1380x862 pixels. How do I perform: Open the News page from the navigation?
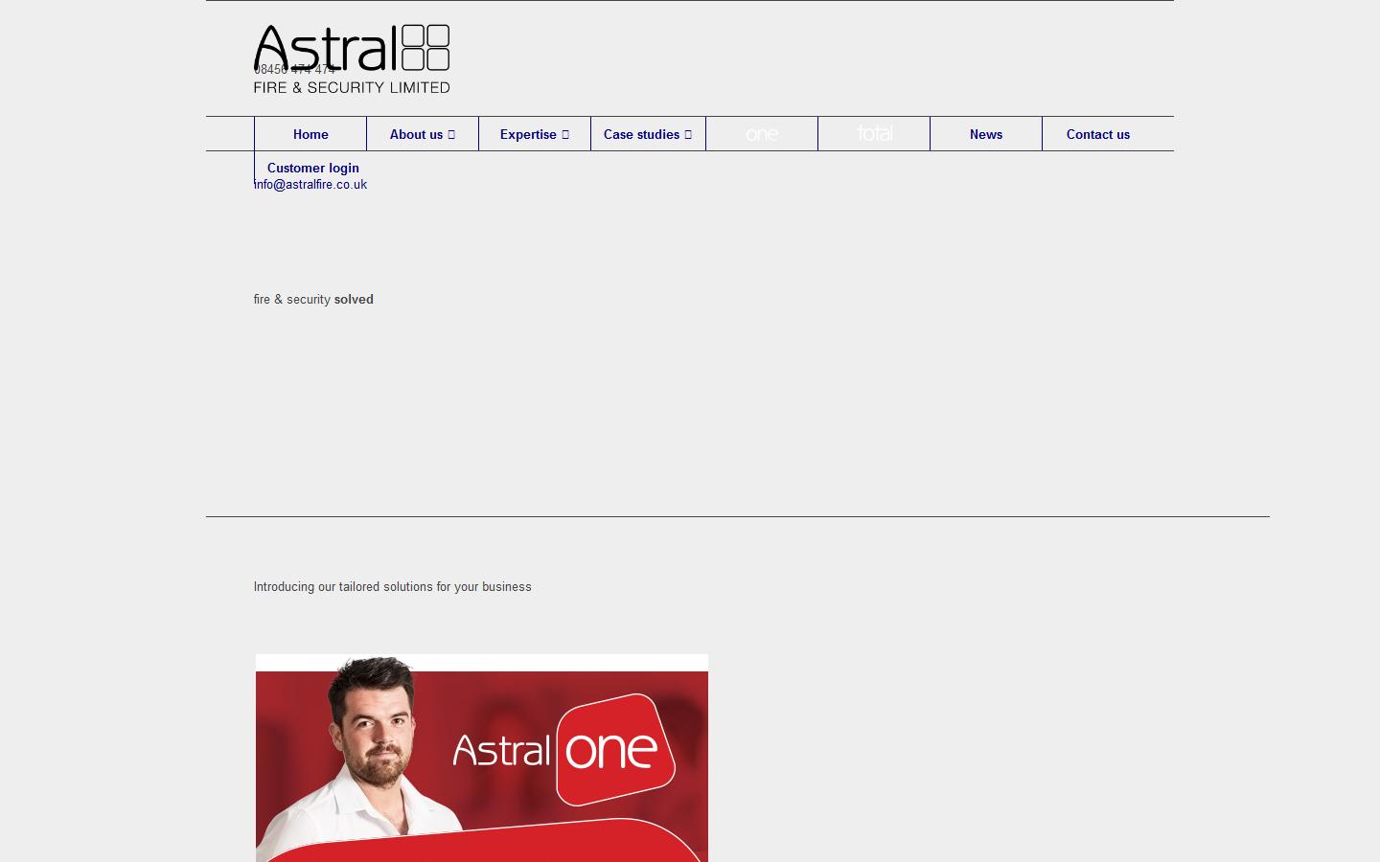click(x=985, y=134)
